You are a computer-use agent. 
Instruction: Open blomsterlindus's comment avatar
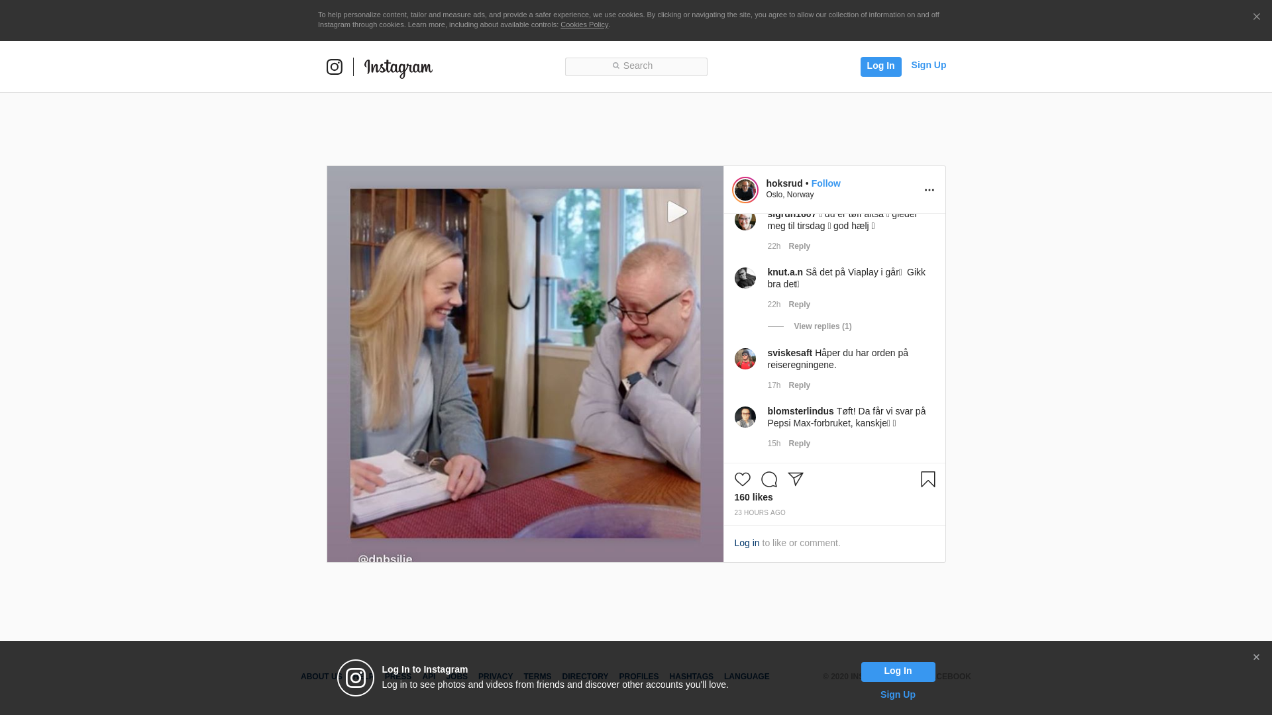tap(745, 417)
